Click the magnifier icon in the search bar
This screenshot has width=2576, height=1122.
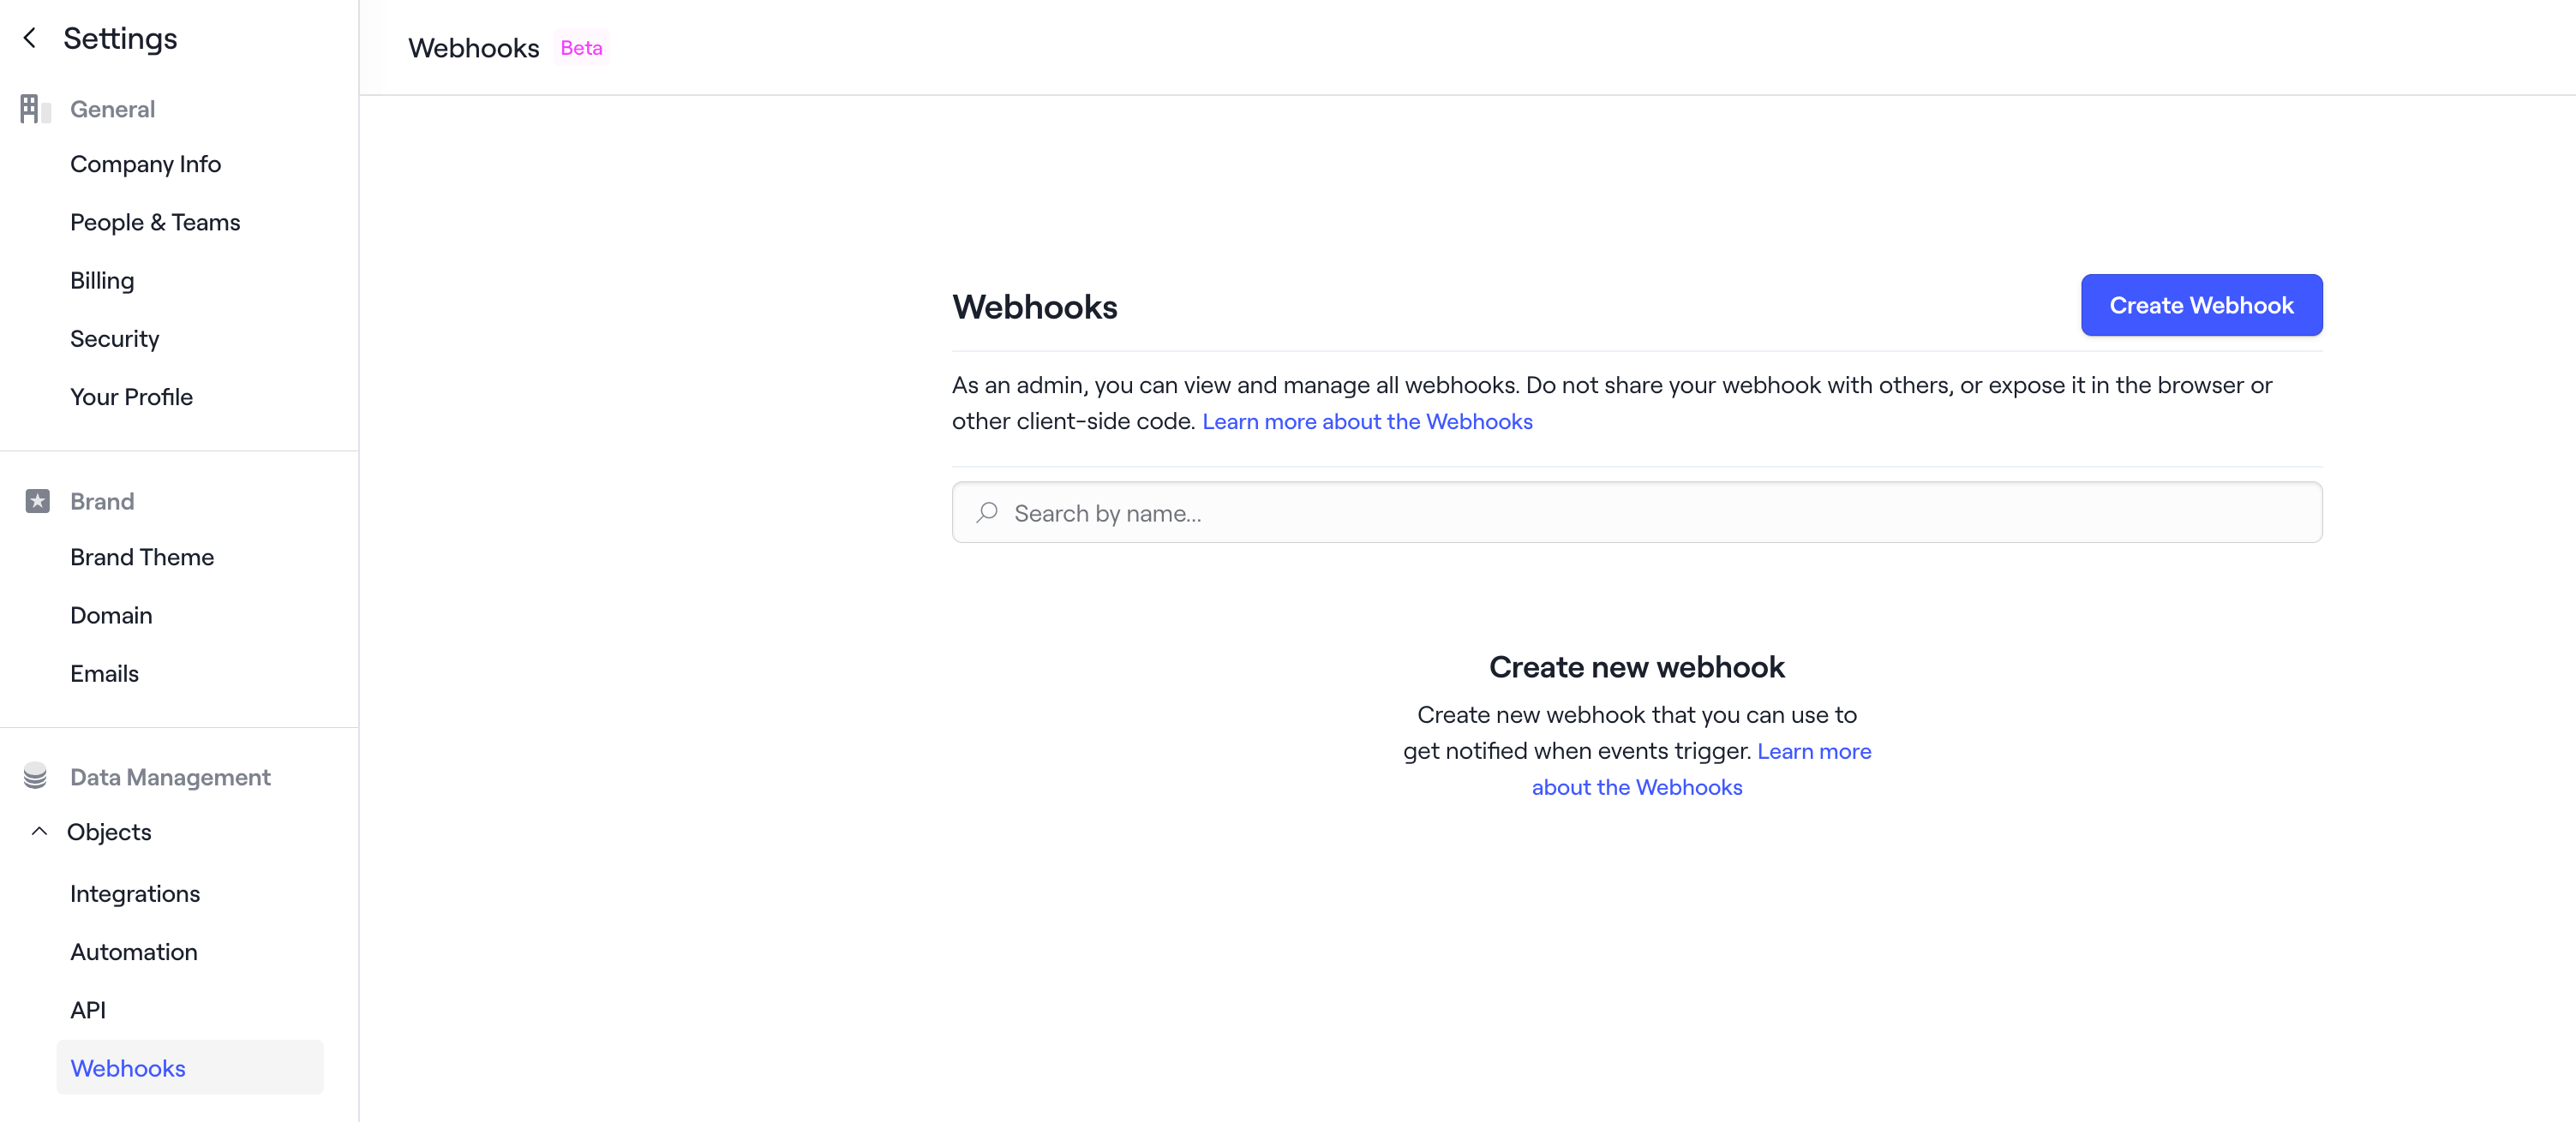click(x=987, y=512)
